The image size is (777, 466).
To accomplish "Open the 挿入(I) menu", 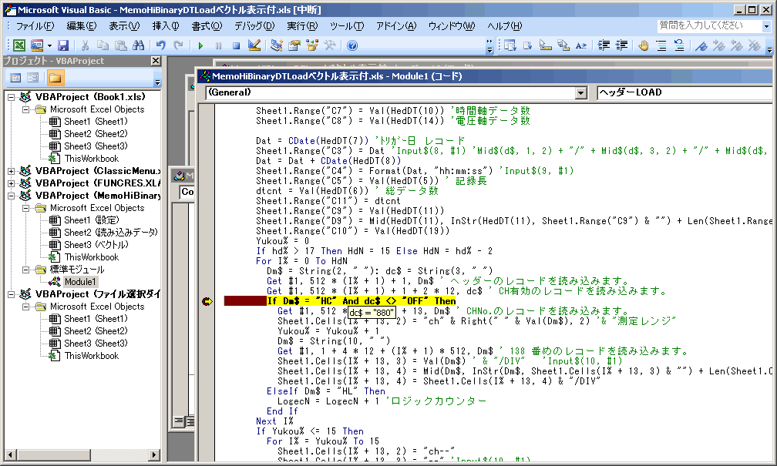I will pyautogui.click(x=166, y=26).
